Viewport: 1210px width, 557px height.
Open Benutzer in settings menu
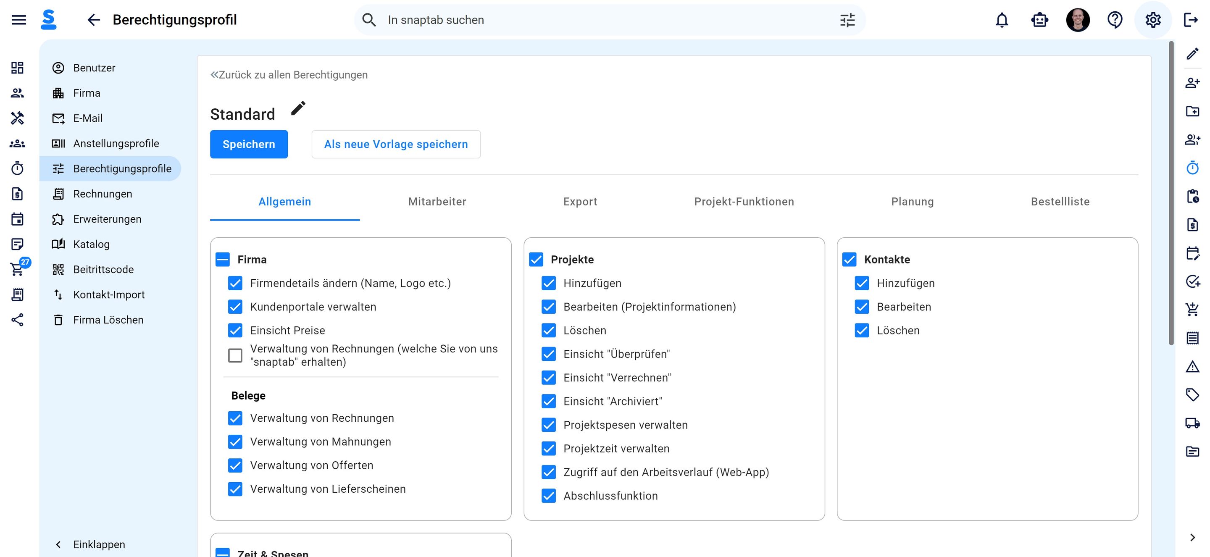click(110, 68)
